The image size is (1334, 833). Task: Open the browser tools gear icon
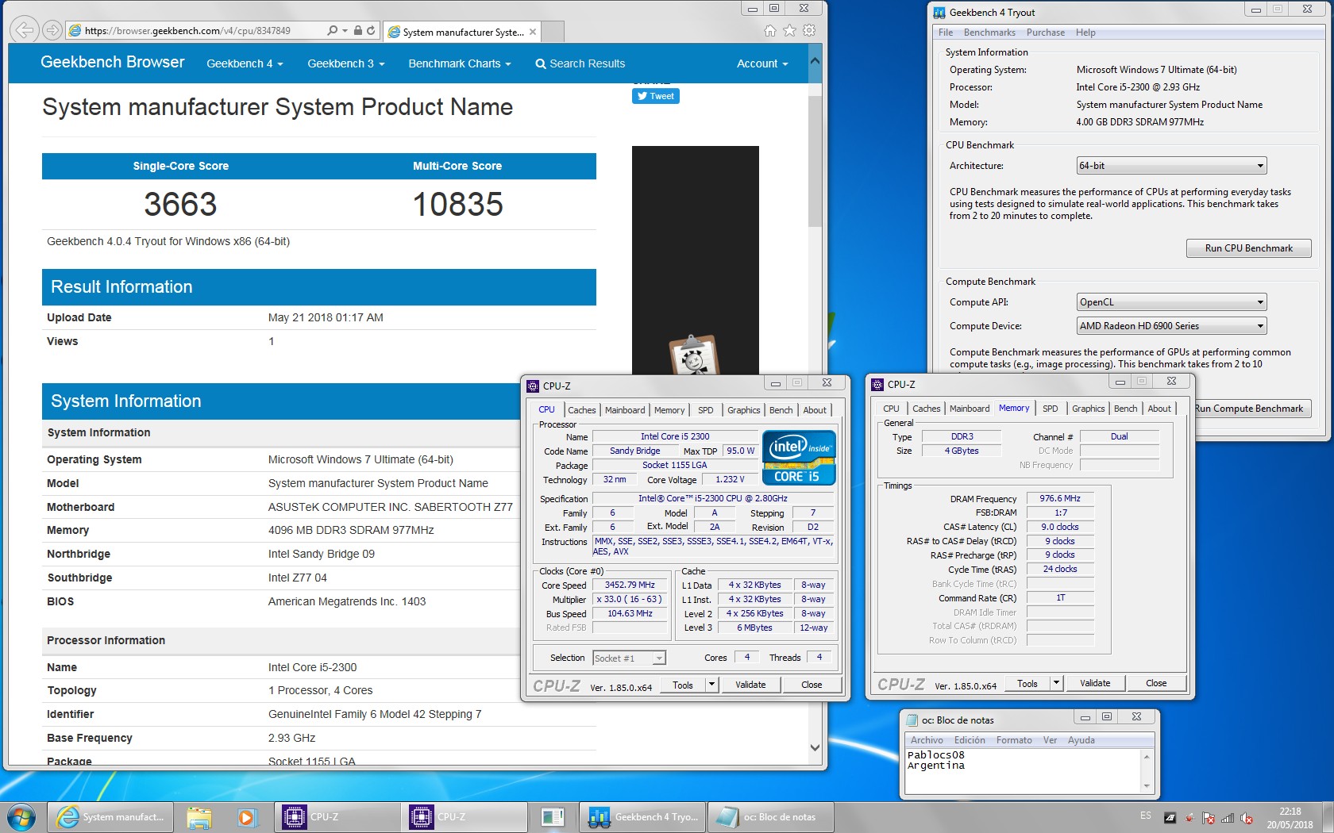(809, 30)
